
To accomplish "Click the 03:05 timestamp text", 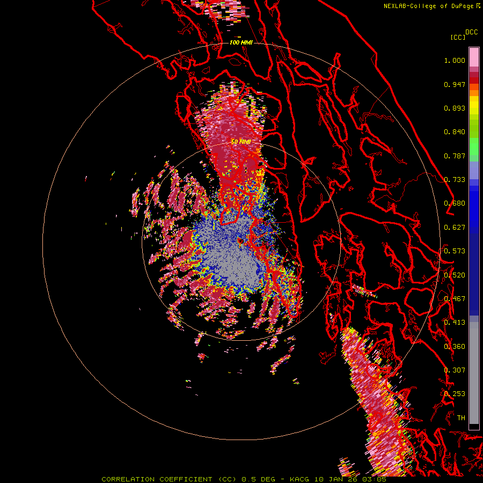I will (x=373, y=479).
